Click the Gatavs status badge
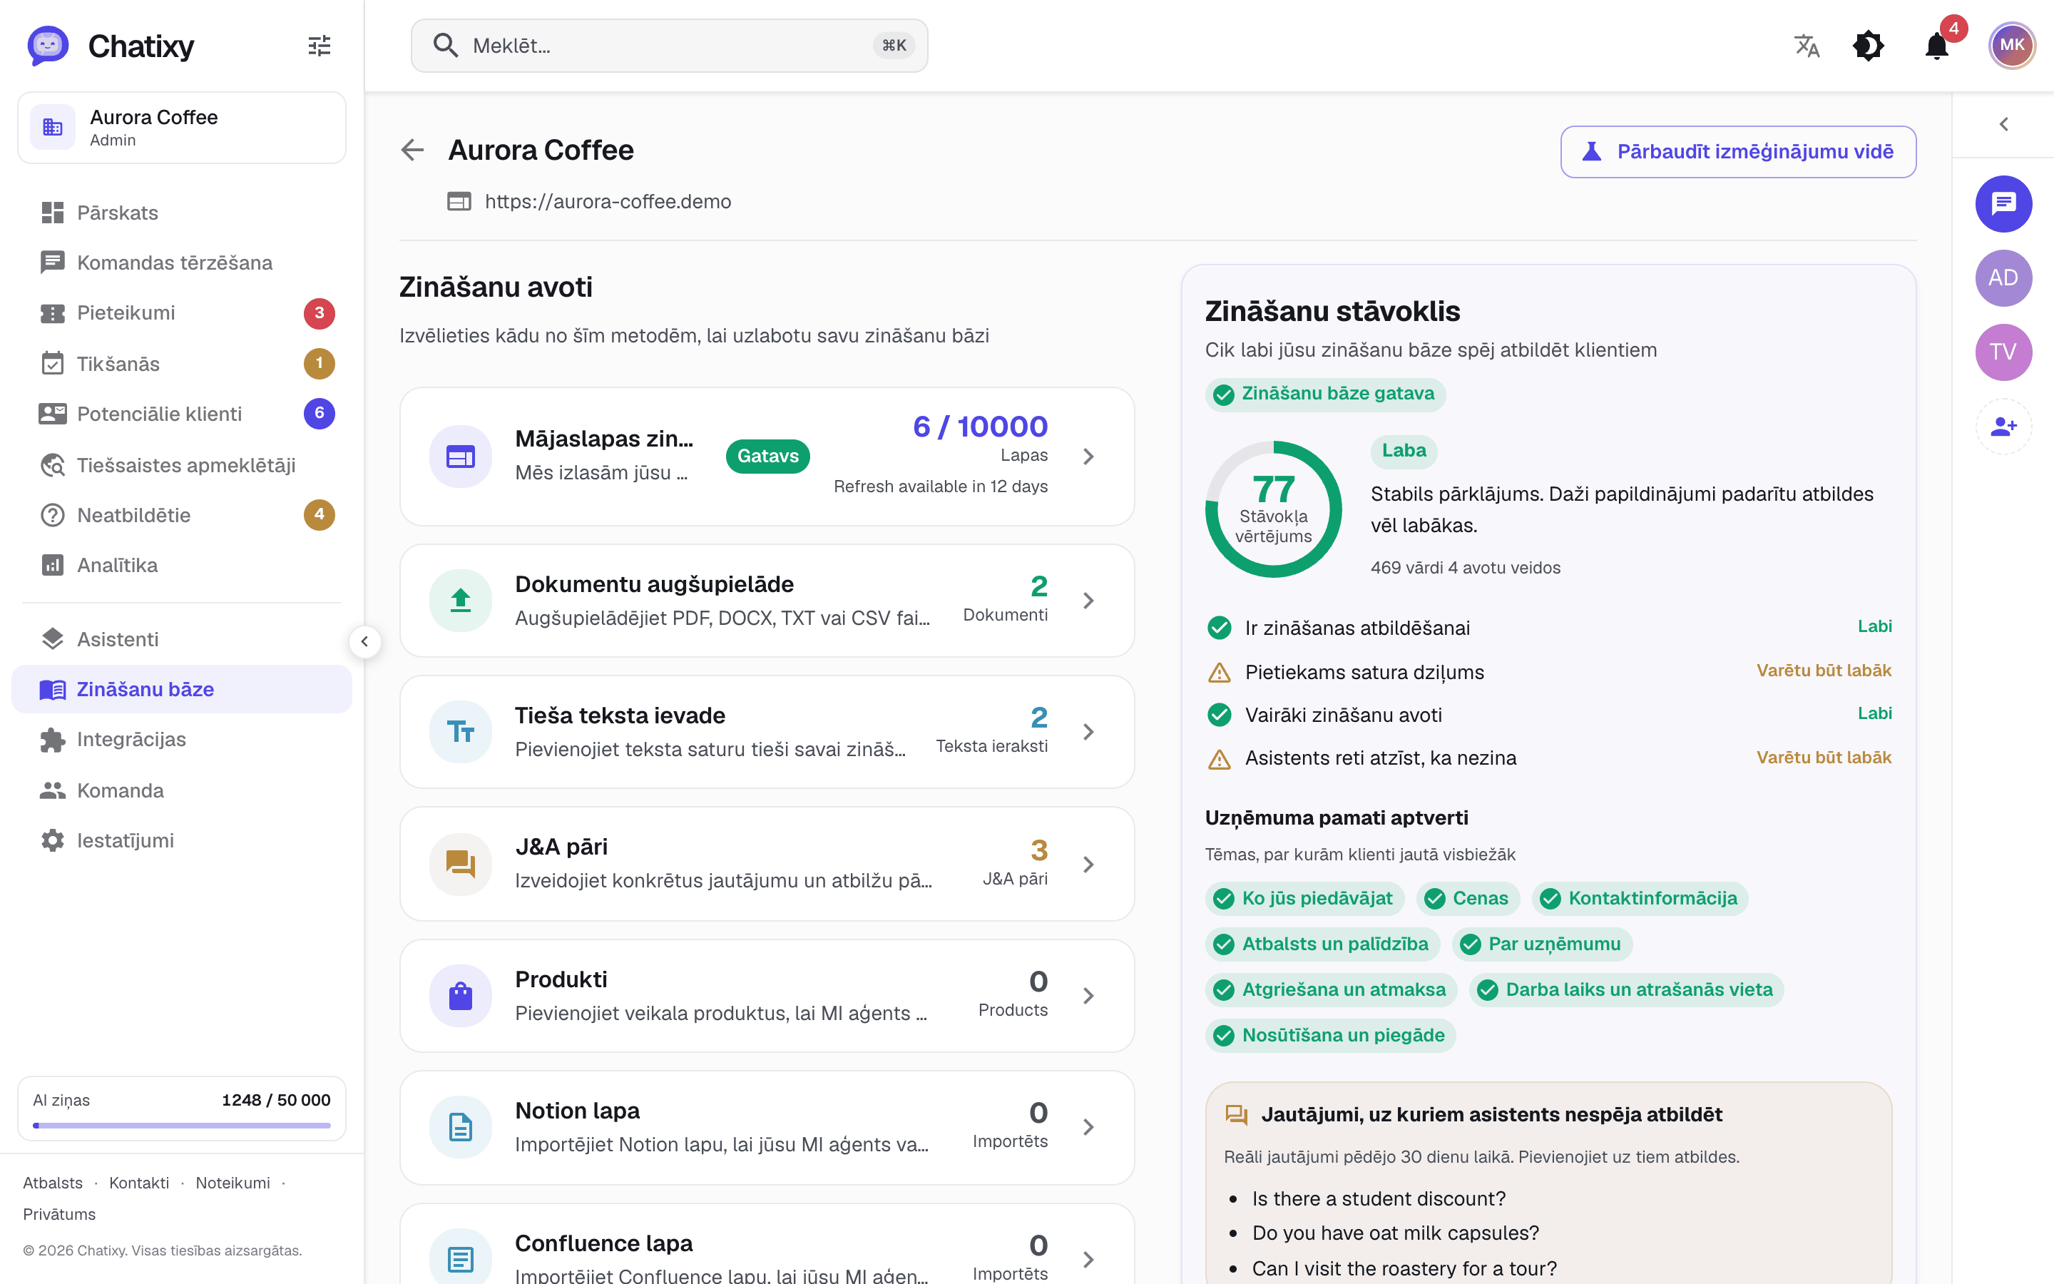The image size is (2054, 1284). pyautogui.click(x=767, y=456)
